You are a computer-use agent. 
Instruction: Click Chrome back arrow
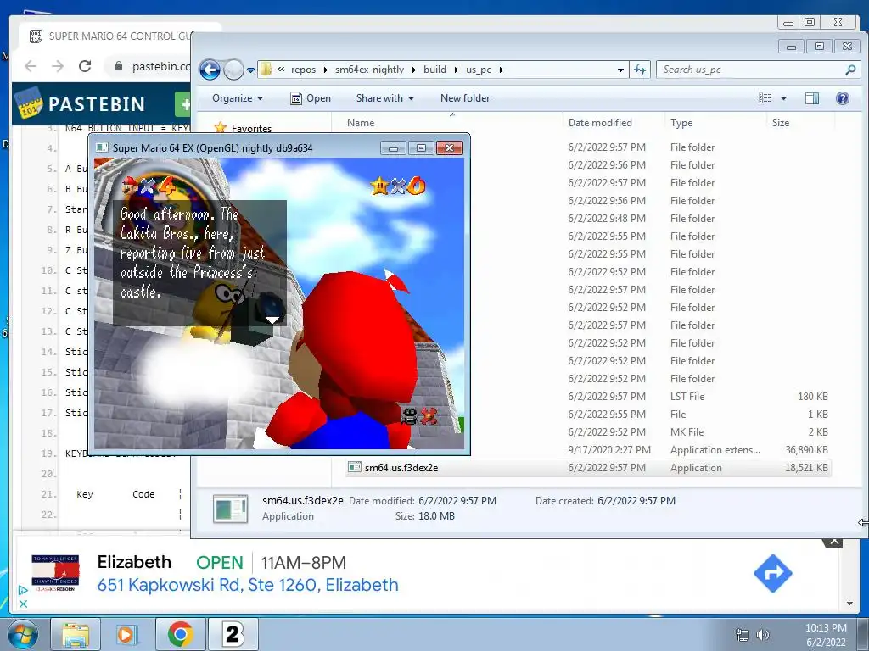31,66
